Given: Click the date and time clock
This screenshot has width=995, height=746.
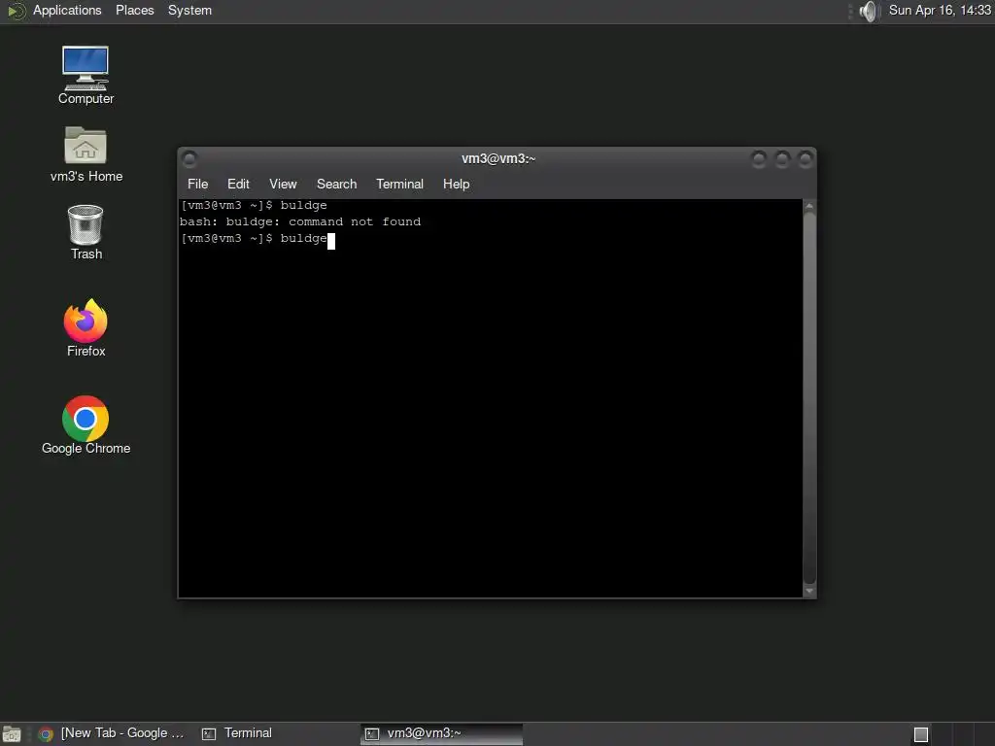Looking at the screenshot, I should [x=940, y=10].
